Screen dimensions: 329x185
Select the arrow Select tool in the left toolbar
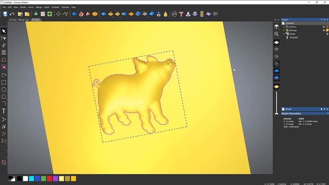[4, 31]
